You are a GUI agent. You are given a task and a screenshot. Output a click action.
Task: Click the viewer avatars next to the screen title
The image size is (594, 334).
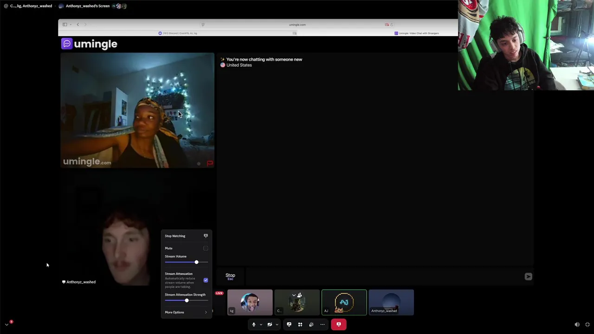point(120,6)
